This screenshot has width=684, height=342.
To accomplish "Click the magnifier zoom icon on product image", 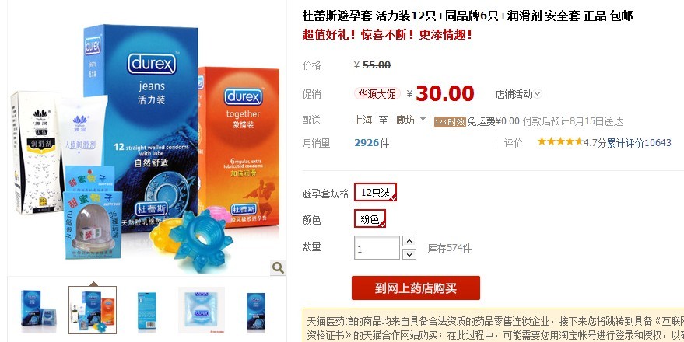I will (x=278, y=267).
